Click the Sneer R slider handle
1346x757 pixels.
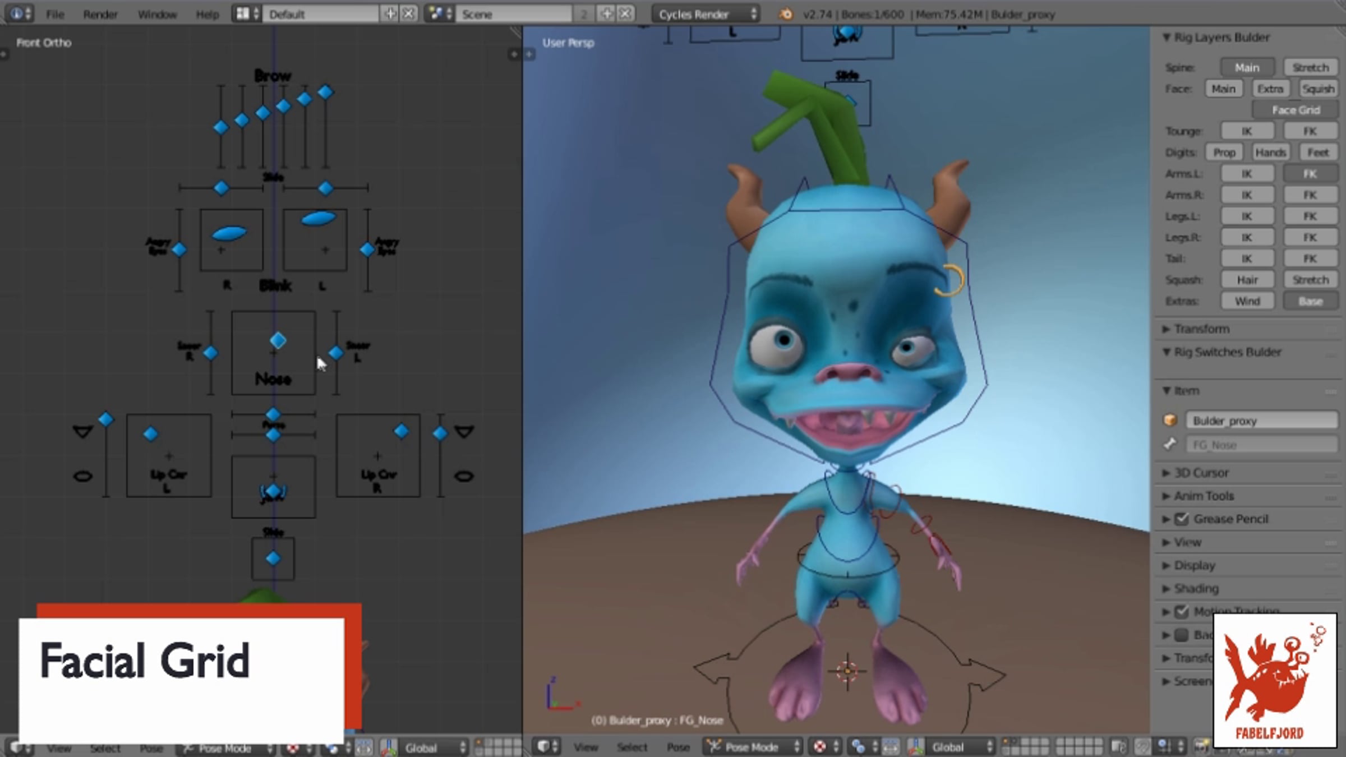pyautogui.click(x=210, y=353)
